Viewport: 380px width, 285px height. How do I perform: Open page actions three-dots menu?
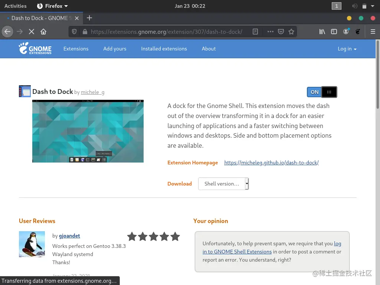[x=271, y=32]
